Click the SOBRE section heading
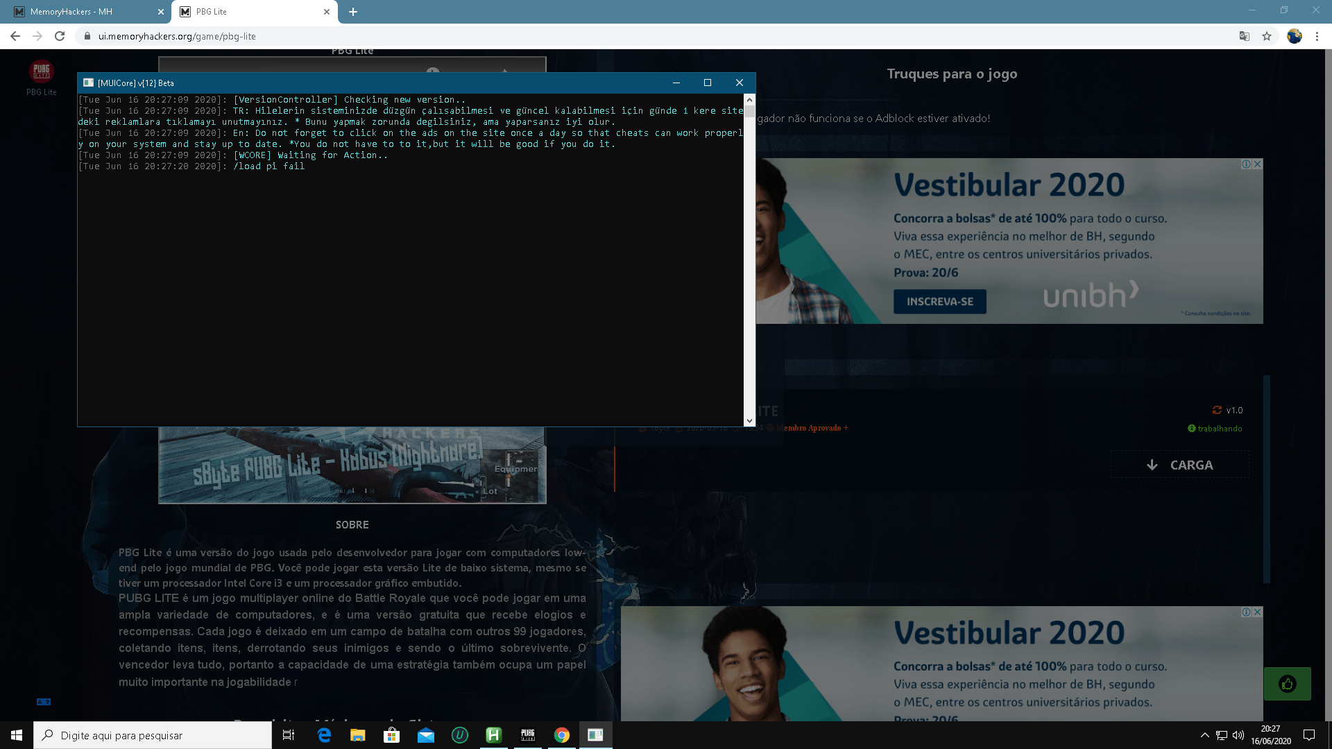Image resolution: width=1332 pixels, height=749 pixels. [x=352, y=525]
